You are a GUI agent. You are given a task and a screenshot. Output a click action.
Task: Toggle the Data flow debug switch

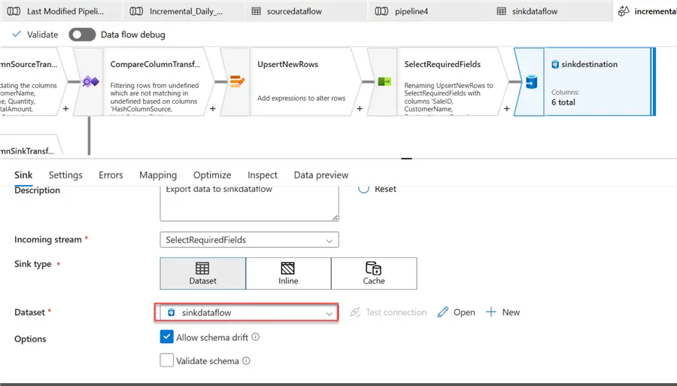coord(82,35)
